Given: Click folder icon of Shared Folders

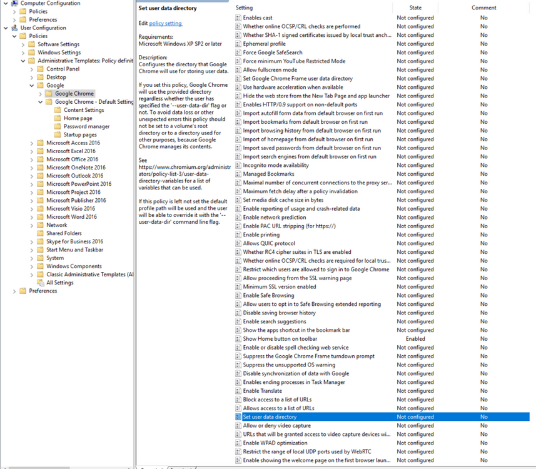Looking at the screenshot, I should [x=40, y=233].
